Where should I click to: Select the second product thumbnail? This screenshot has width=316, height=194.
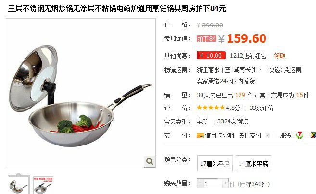(x=43, y=185)
